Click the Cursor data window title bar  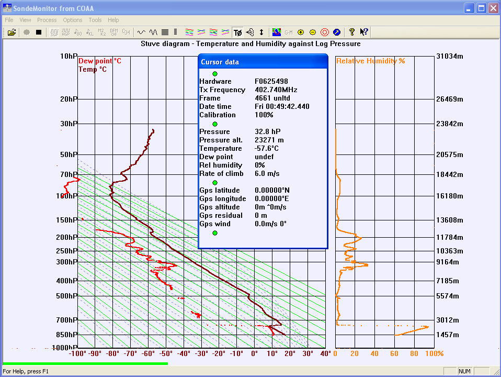click(x=263, y=62)
